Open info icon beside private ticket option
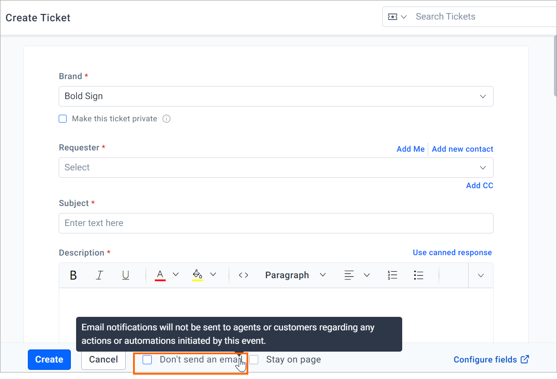Viewport: 557px width, 379px height. pos(167,119)
